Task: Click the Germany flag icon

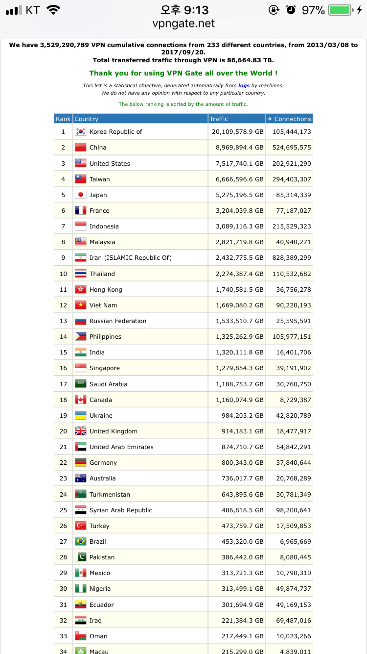Action: [81, 462]
